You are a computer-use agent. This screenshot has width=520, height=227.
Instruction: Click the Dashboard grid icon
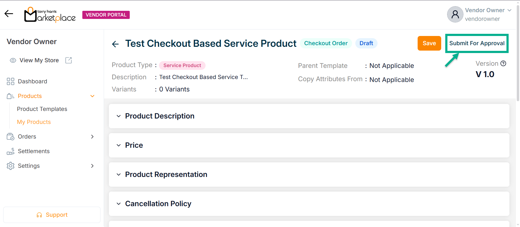point(11,81)
